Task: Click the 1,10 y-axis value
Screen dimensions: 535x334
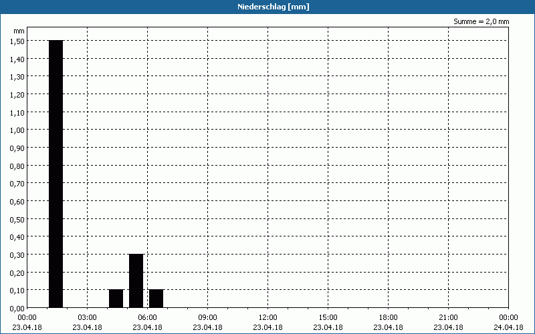Action: click(17, 112)
